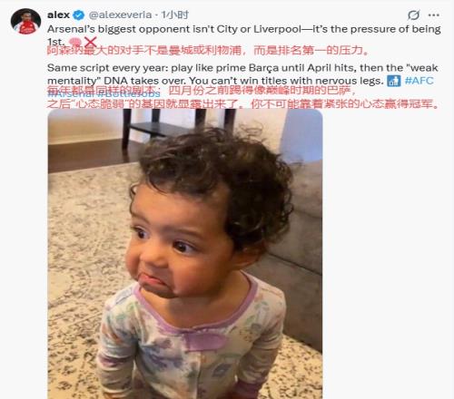454x399 pixels.
Task: Click the red Chinese line starting '阿森纳最大的对手'
Action: coord(208,50)
